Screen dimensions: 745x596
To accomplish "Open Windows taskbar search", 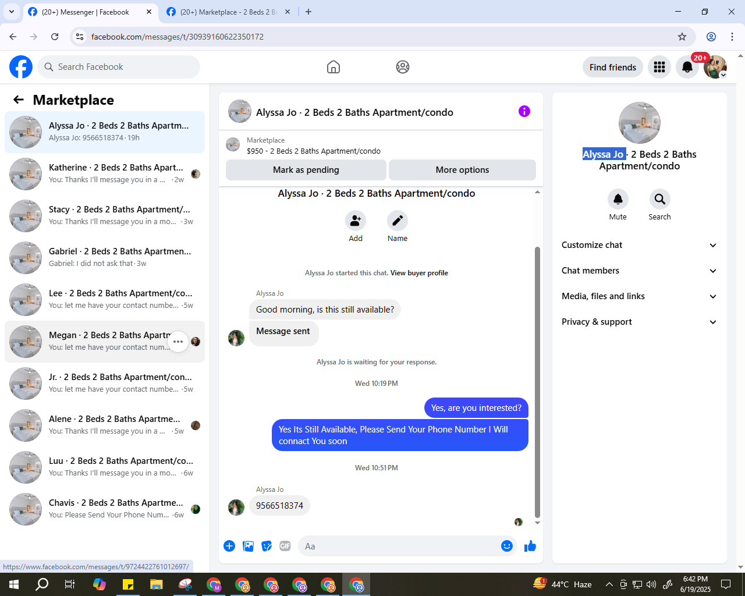I will pos(42,584).
